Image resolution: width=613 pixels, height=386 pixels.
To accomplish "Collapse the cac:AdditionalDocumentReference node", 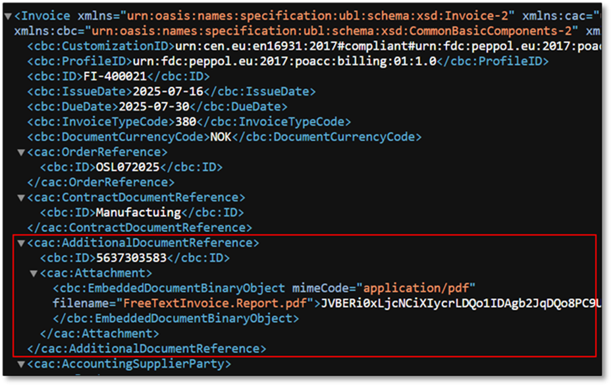I will click(x=22, y=243).
